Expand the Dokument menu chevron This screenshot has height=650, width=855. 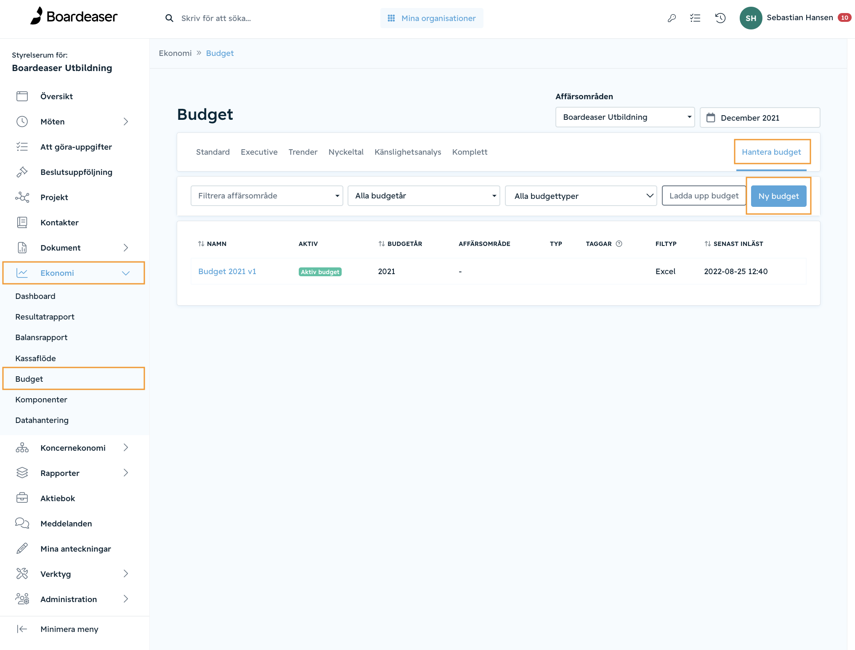pos(125,248)
